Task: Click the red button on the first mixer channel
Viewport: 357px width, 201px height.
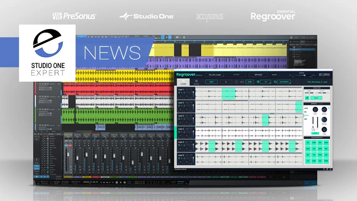Action: 70,145
